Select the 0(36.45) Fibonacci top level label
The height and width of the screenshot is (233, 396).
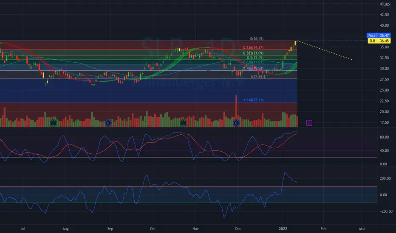click(x=257, y=39)
